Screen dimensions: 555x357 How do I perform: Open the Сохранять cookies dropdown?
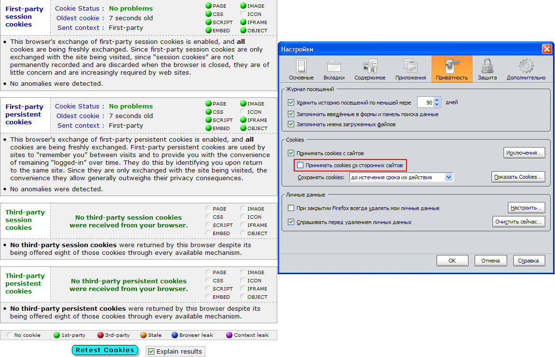(401, 177)
